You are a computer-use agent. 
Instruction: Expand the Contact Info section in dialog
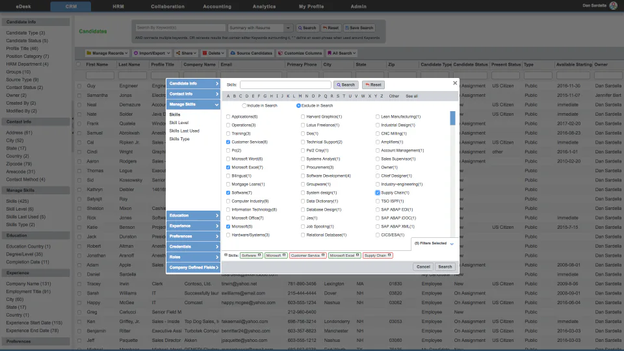(x=193, y=94)
